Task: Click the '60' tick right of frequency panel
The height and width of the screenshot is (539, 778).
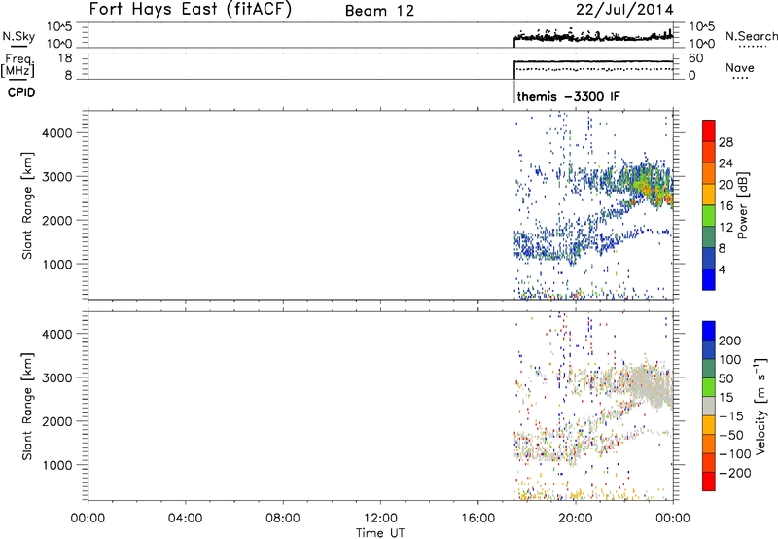Action: tap(695, 58)
